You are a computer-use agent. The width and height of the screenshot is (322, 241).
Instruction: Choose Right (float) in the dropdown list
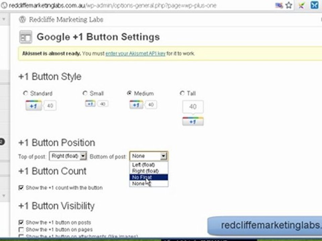click(x=149, y=171)
